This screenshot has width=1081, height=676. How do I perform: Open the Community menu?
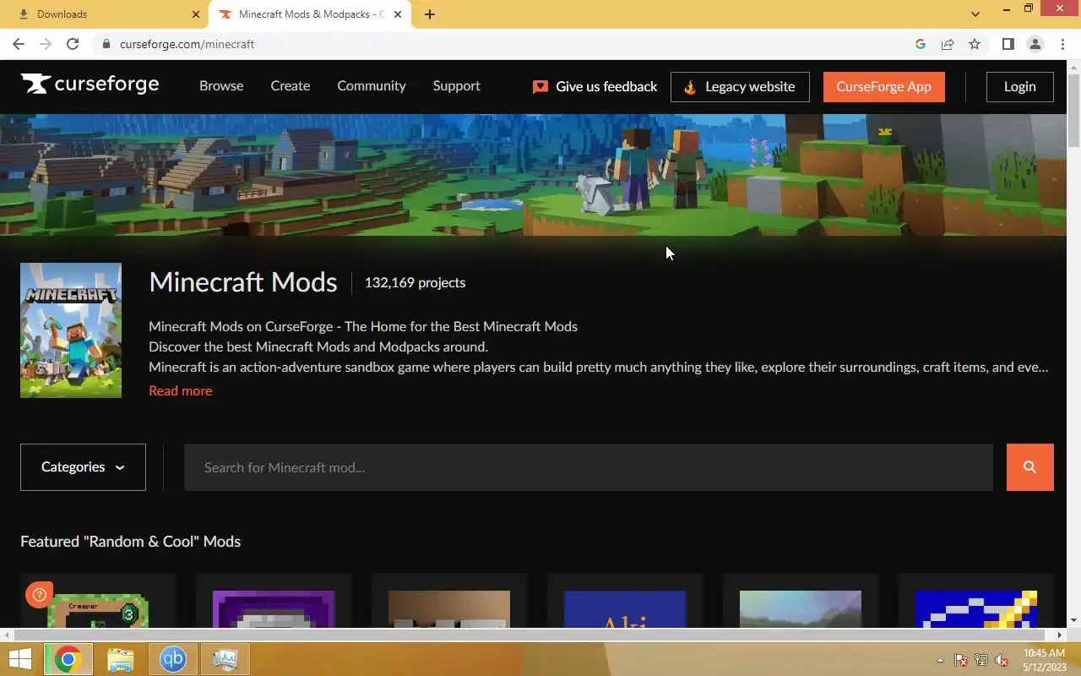[x=371, y=86]
